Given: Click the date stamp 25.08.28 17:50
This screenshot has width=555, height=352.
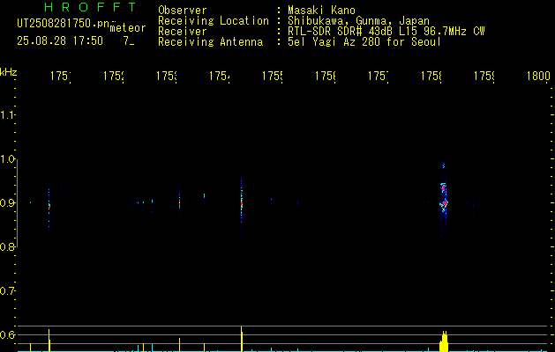Looking at the screenshot, I should coord(60,41).
